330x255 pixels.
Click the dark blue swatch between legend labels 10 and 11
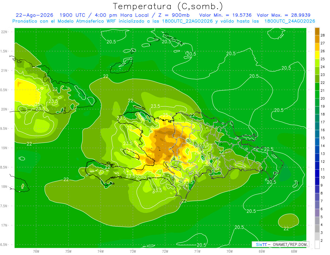(x=317, y=173)
